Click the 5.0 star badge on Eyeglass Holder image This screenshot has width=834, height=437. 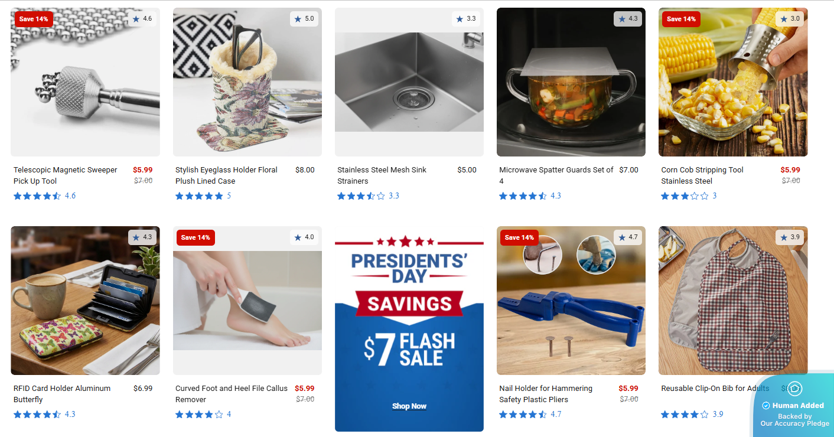304,19
